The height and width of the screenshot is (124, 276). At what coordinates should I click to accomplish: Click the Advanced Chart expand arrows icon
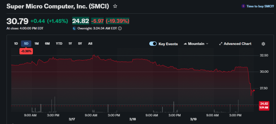[x=220, y=44]
